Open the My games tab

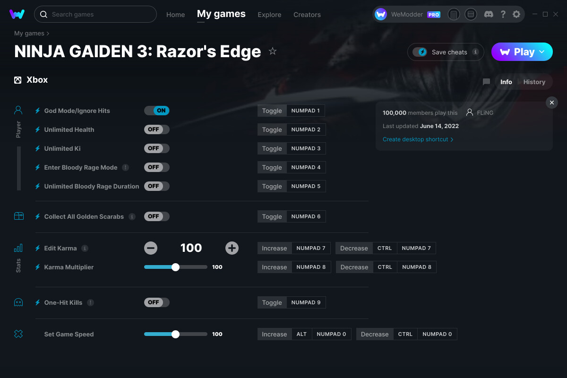point(221,14)
